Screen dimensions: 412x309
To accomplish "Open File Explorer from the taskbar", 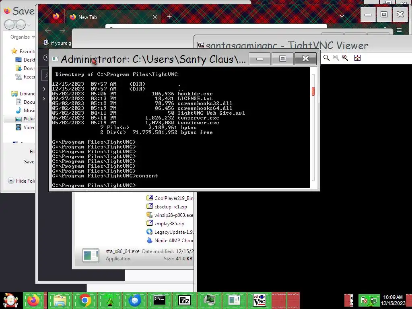I will [60, 300].
